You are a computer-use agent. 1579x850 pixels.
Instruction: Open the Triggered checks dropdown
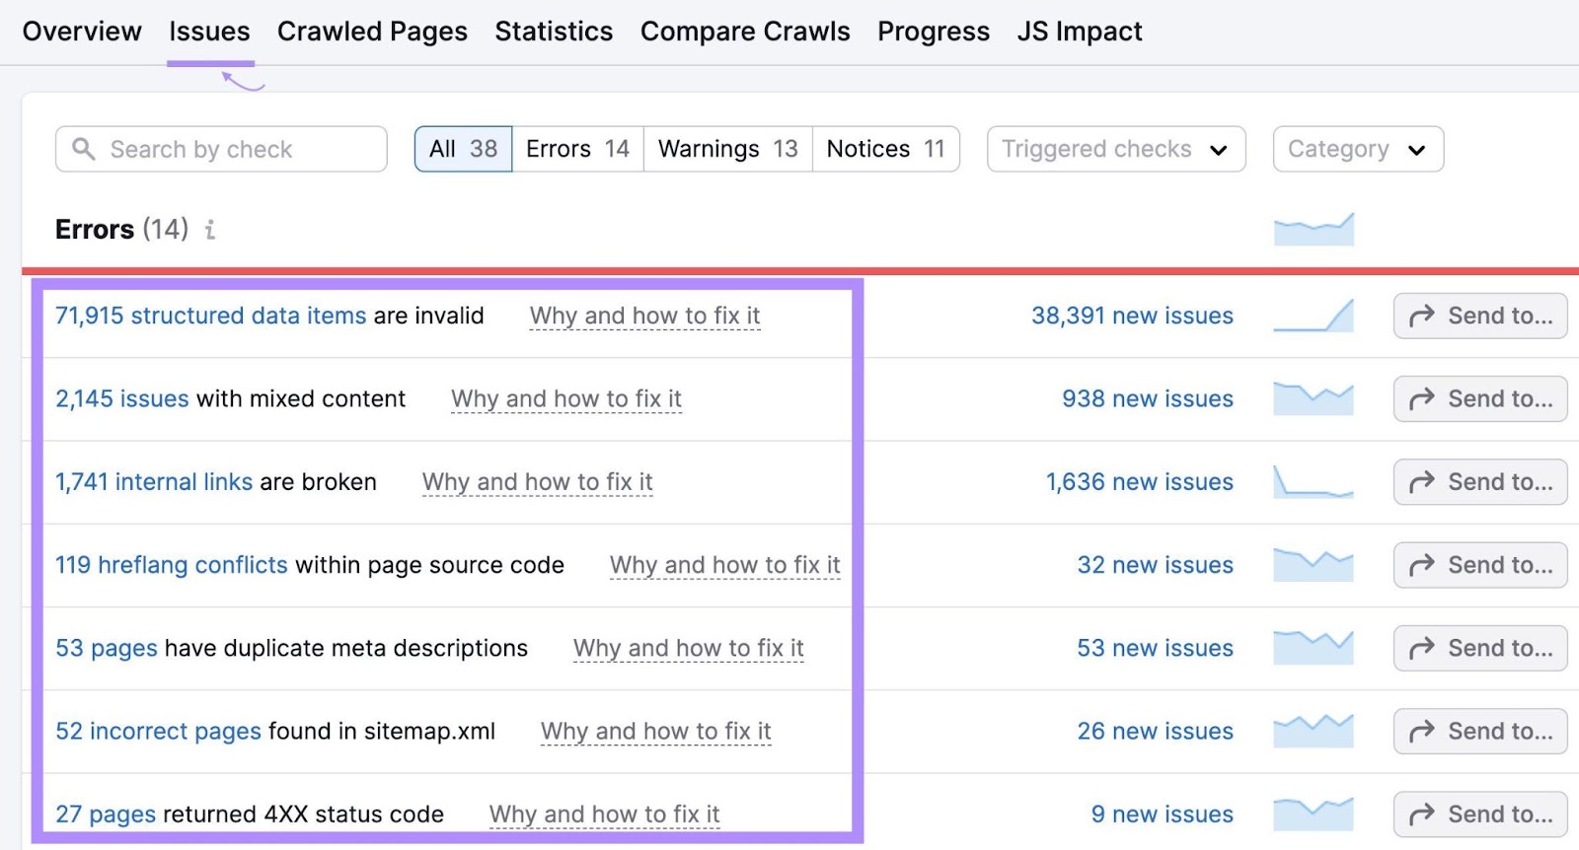click(1115, 149)
